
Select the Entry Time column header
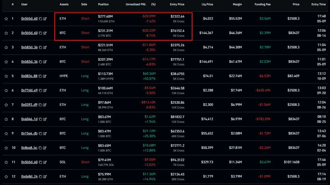[x=318, y=4]
